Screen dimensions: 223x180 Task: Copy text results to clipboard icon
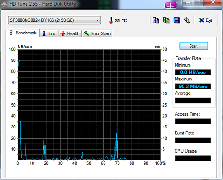[156, 20]
